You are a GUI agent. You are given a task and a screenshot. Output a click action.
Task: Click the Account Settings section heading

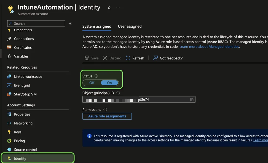tap(21, 105)
